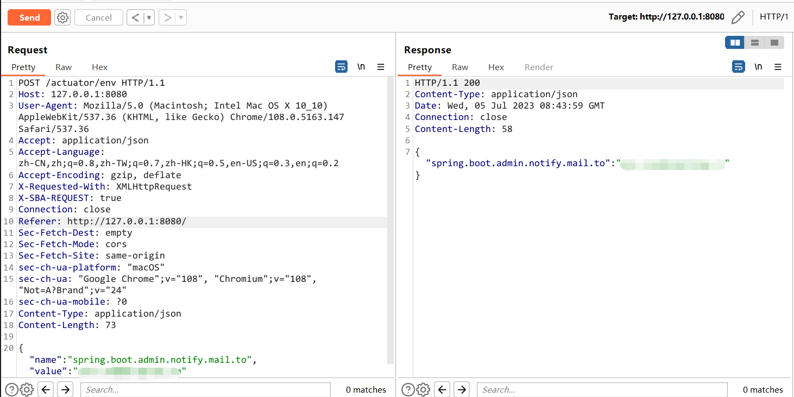
Task: Open the Response panel hamburger menu
Action: (x=778, y=67)
